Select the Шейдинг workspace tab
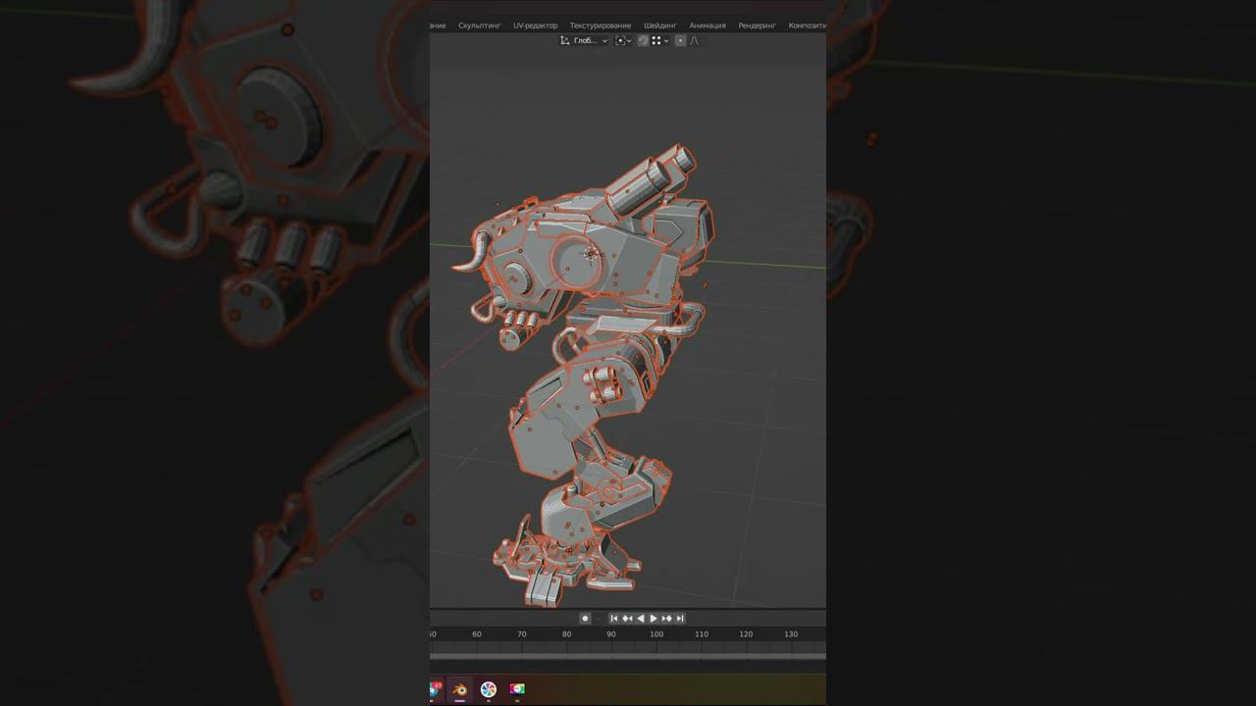1256x706 pixels. (660, 25)
